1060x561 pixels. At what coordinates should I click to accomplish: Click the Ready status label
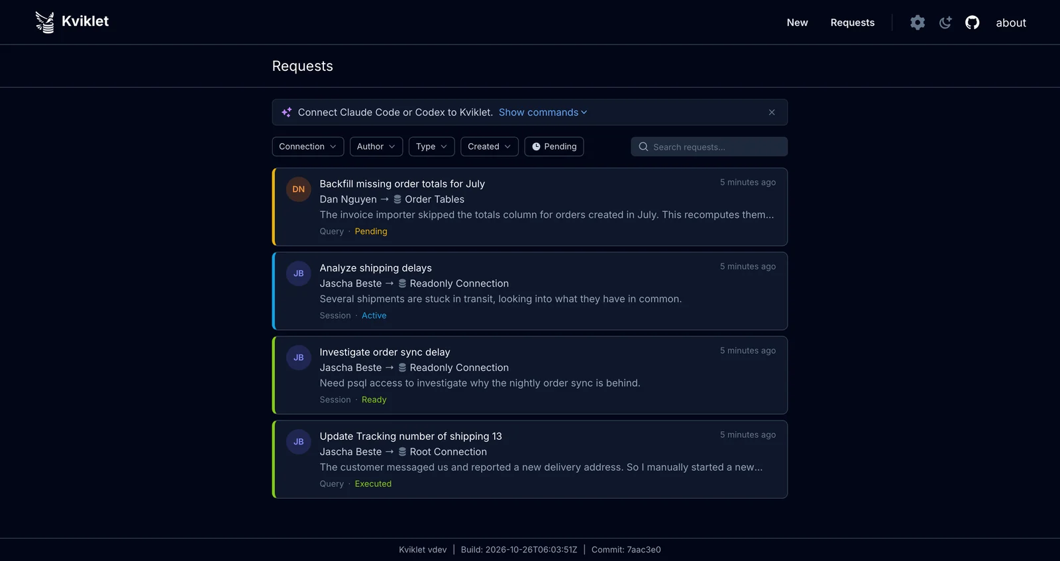point(374,399)
